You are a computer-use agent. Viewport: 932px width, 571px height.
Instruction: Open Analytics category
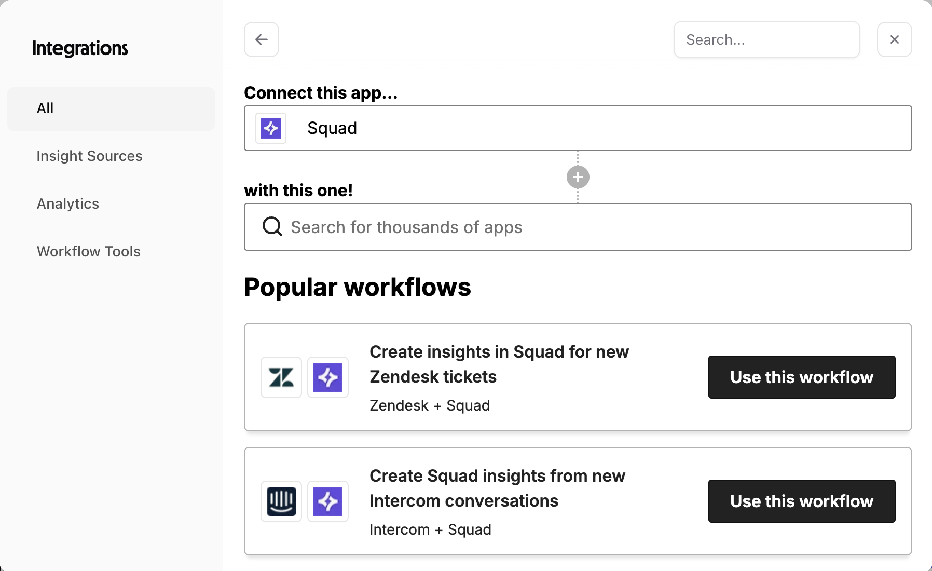click(68, 203)
